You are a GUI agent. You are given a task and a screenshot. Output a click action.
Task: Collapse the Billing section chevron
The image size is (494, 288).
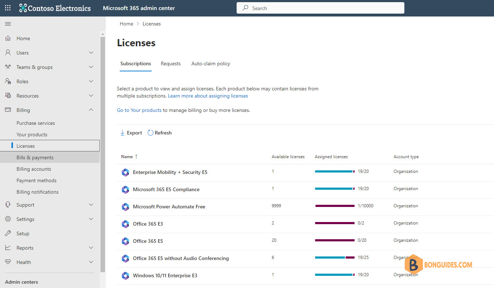click(91, 110)
